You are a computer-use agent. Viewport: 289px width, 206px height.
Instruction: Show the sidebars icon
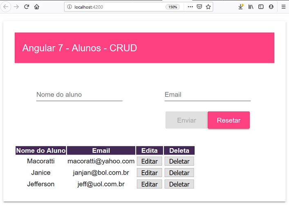[x=261, y=7]
